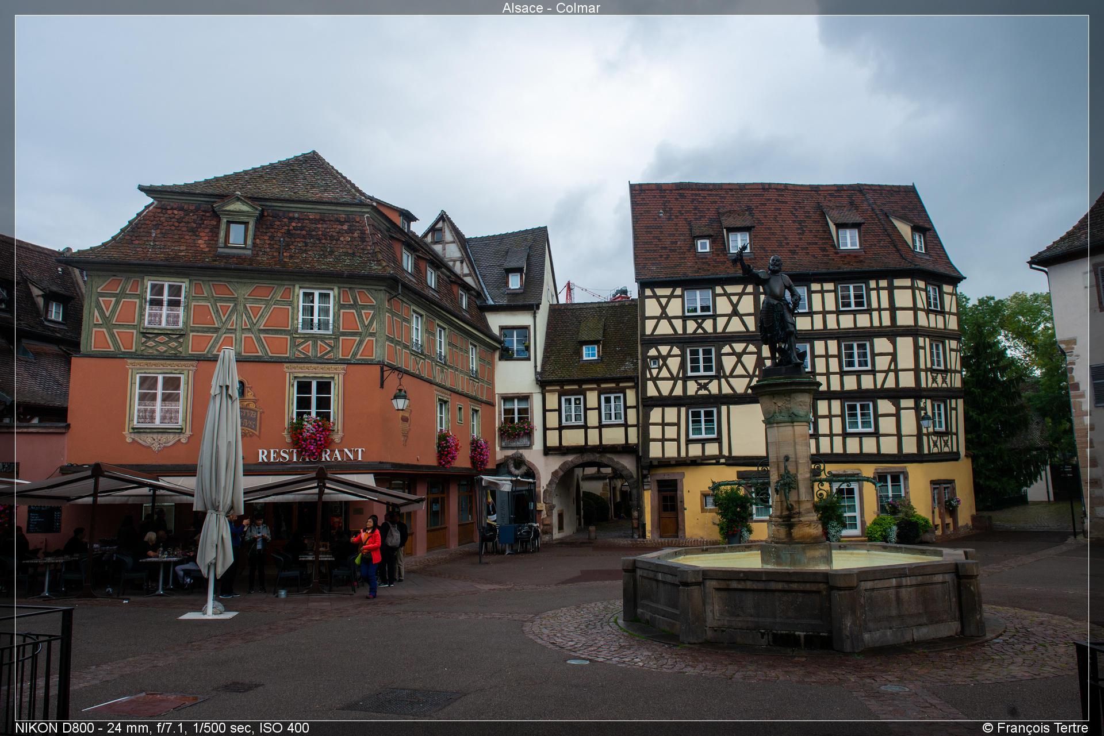Click the '© François Tertre' copyright text
Image resolution: width=1104 pixels, height=736 pixels.
1035,728
